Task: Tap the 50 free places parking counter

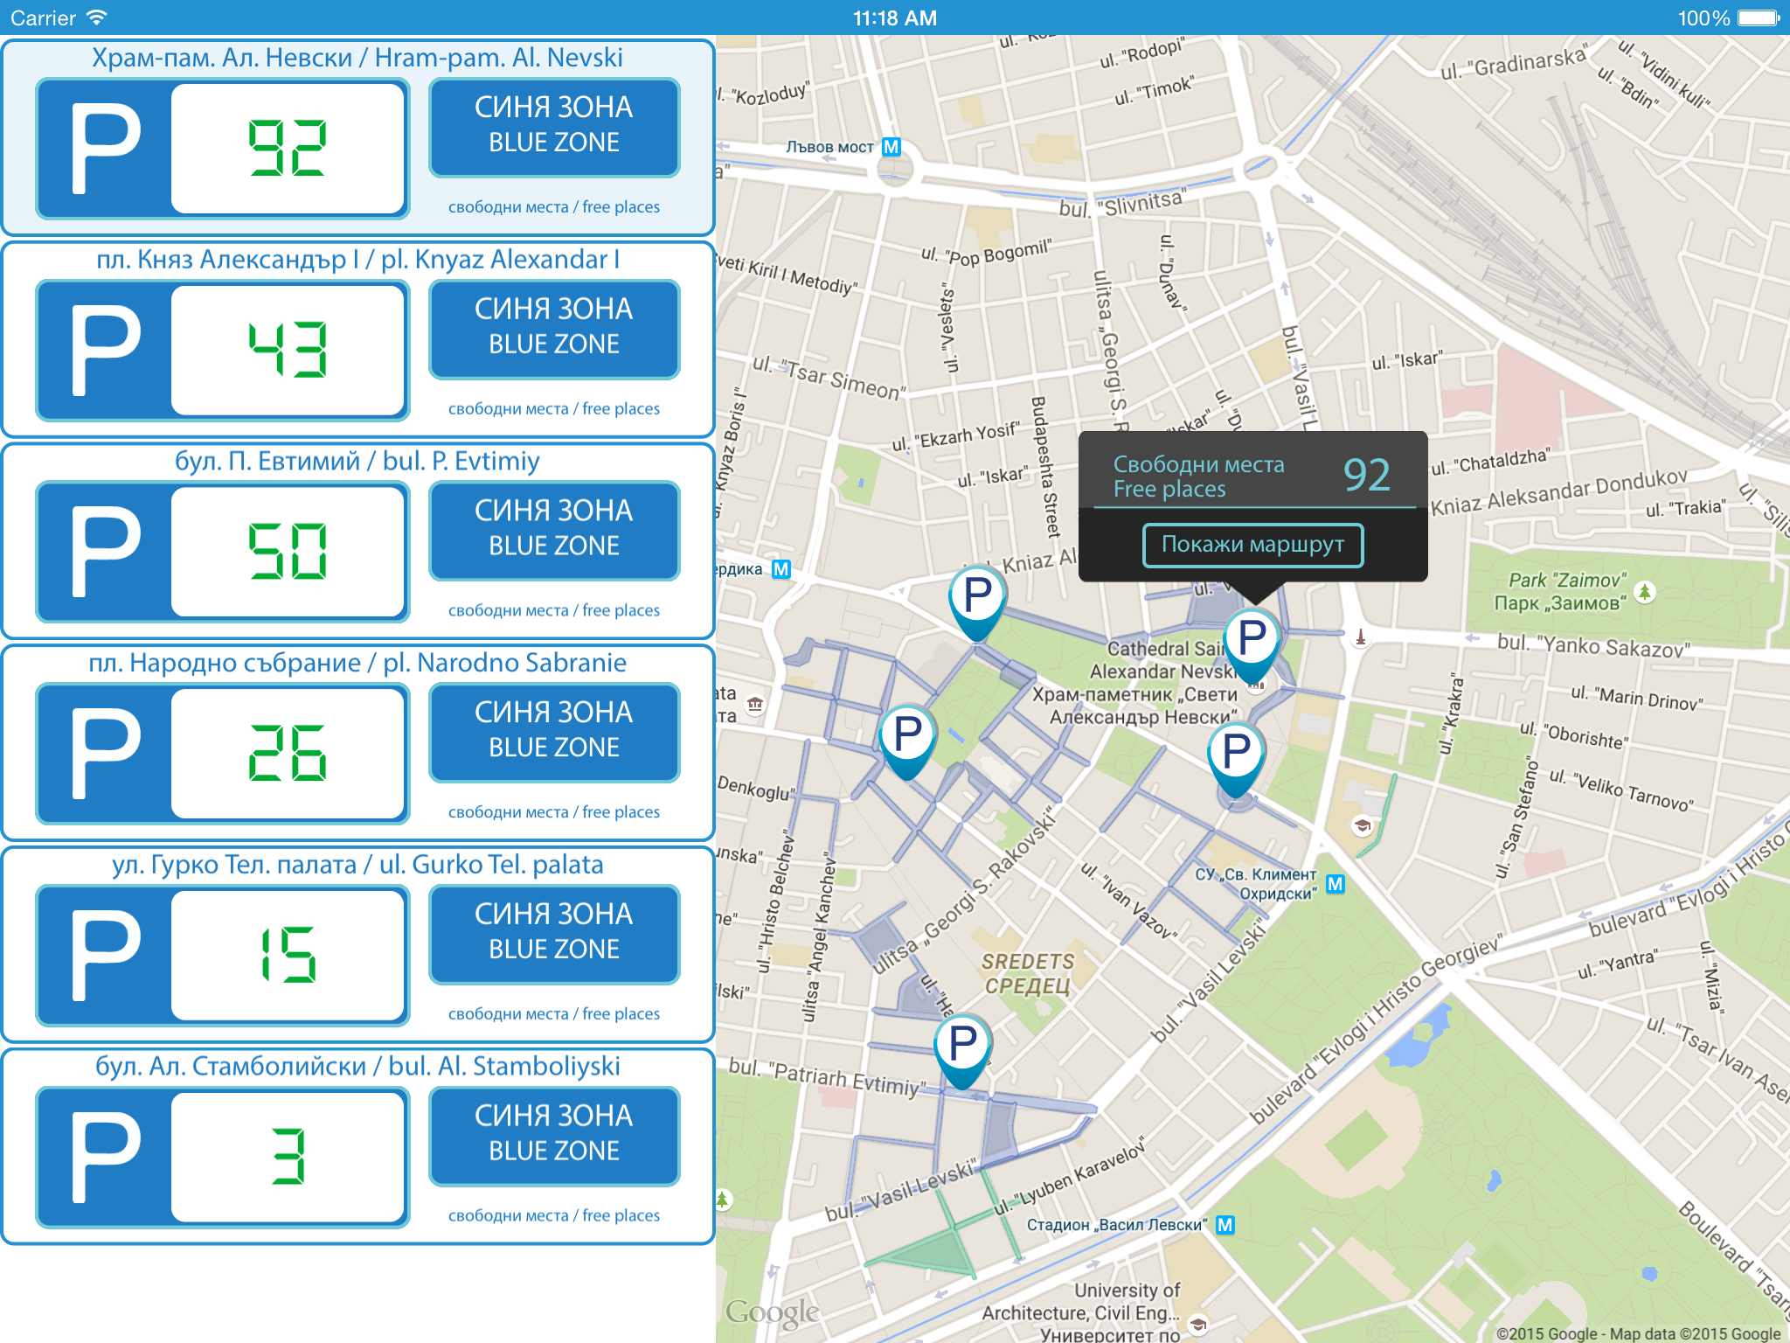Action: [288, 552]
